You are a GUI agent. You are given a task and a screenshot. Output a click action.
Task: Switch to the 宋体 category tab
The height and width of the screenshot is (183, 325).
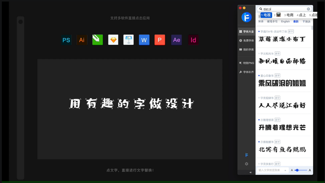coord(261,21)
